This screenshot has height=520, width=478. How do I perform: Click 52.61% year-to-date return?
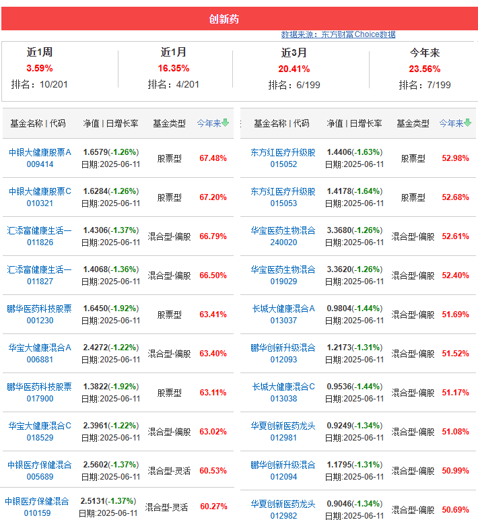(x=455, y=236)
